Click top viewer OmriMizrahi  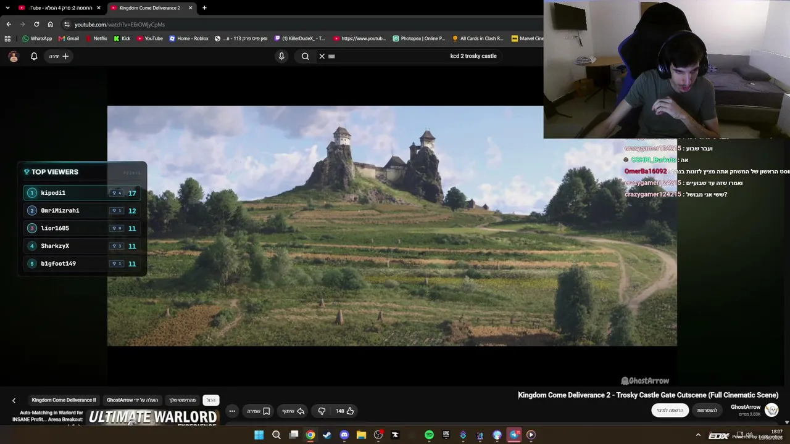click(82, 210)
